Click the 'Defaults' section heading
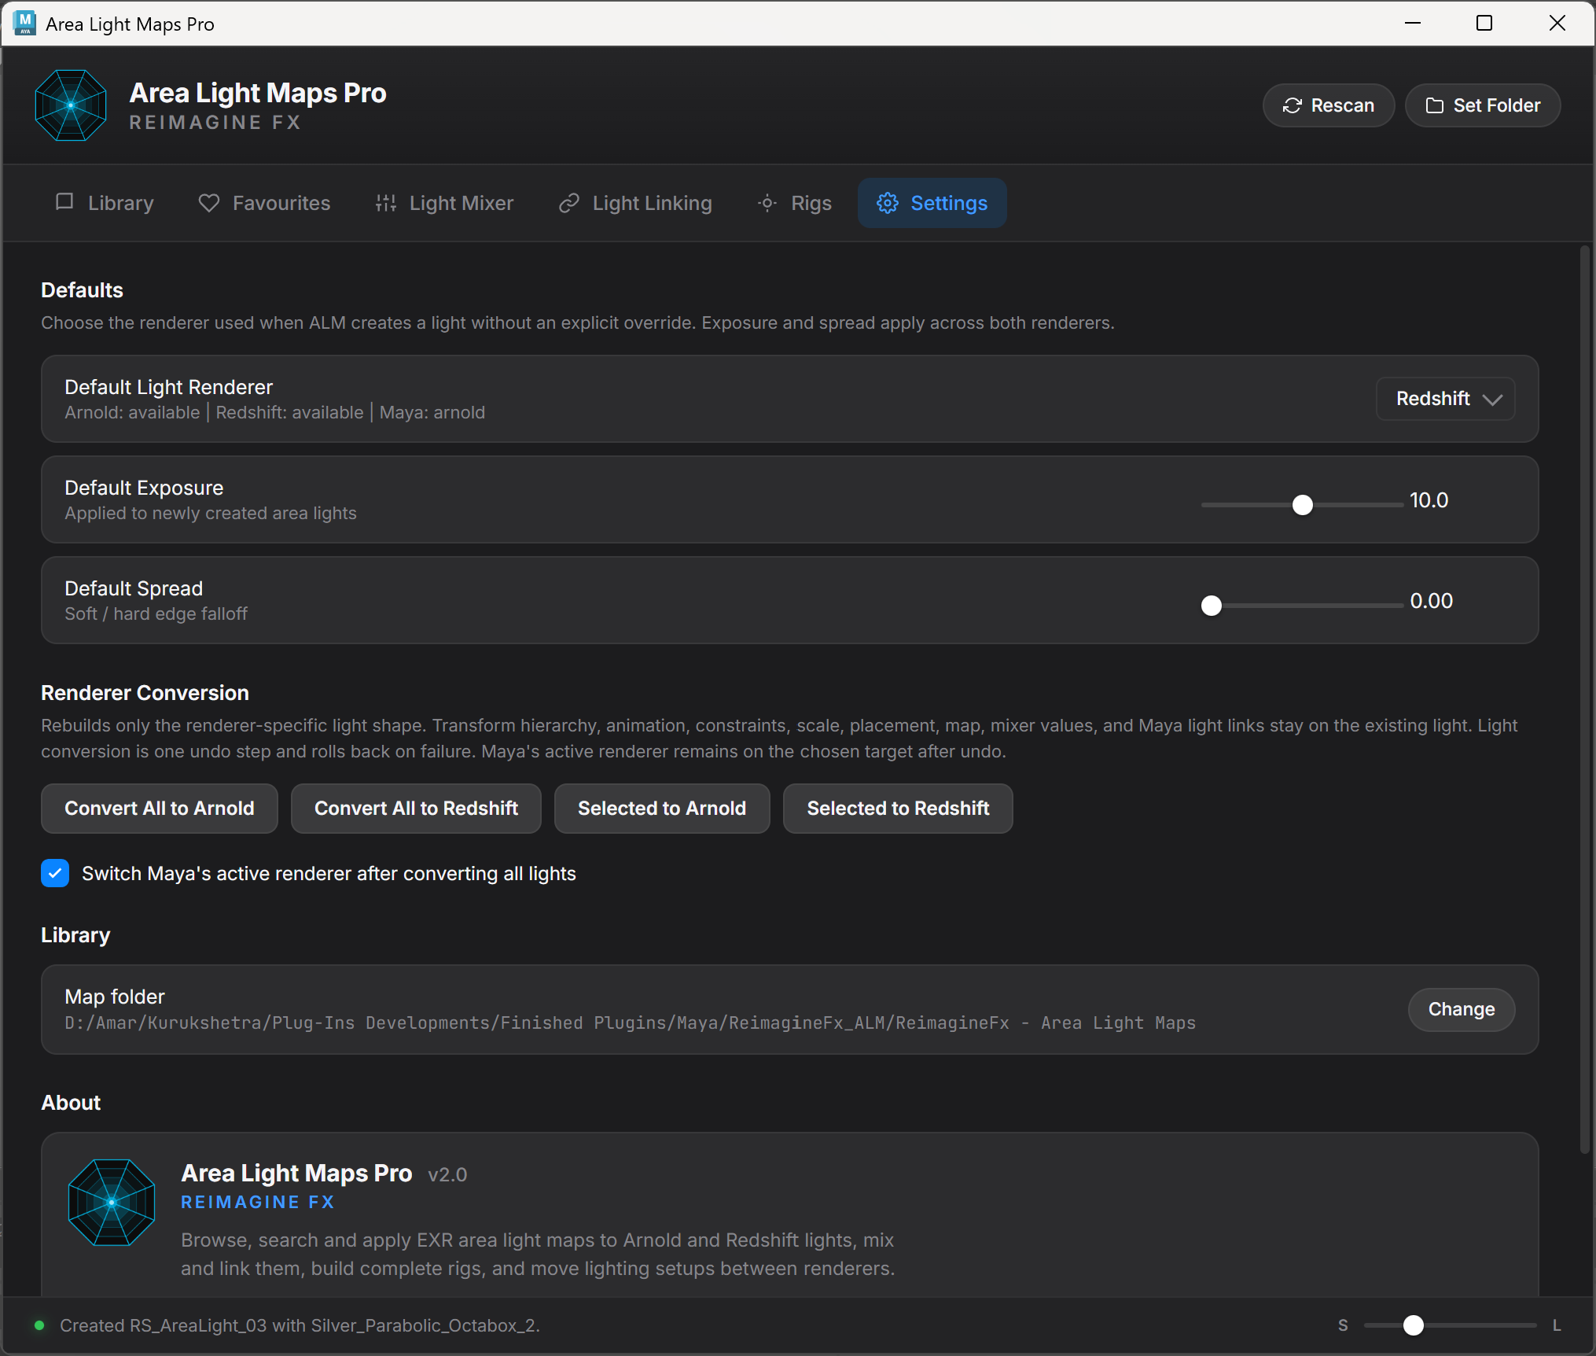This screenshot has height=1356, width=1596. tap(82, 290)
